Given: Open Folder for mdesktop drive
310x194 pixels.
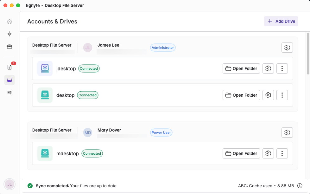Looking at the screenshot, I should click(241, 153).
